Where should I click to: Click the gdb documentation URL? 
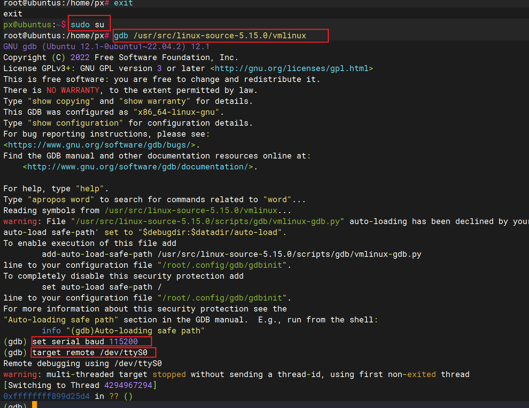tap(140, 167)
